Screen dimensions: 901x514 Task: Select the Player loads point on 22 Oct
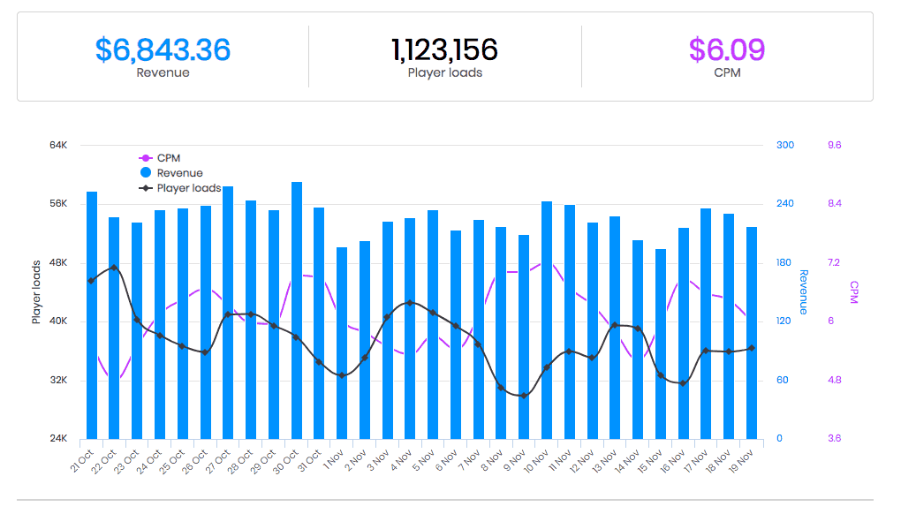point(114,268)
